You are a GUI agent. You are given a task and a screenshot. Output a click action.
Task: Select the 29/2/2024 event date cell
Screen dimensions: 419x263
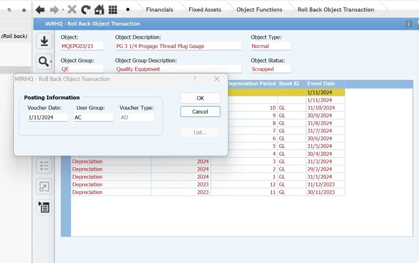point(326,169)
